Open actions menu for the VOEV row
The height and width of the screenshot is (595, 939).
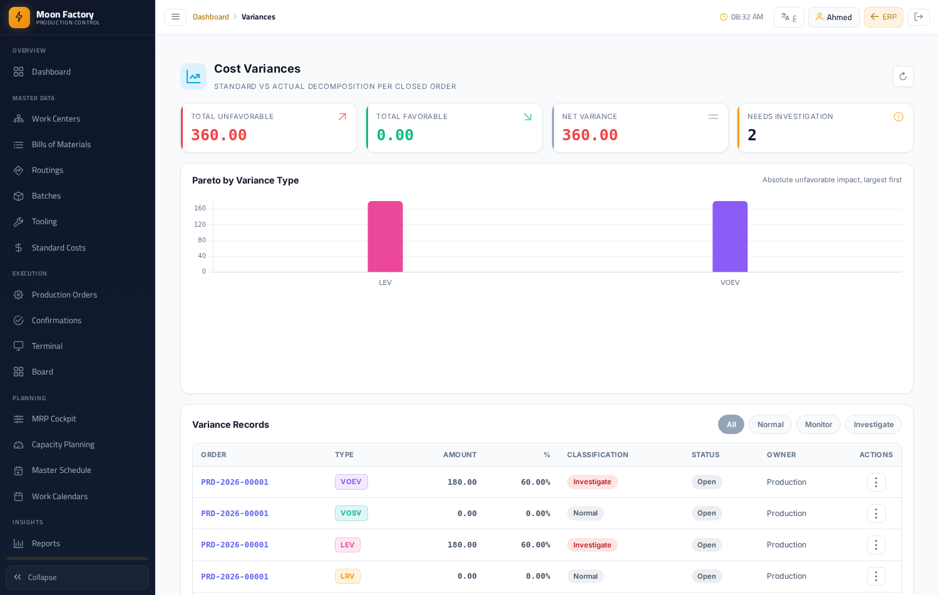tap(876, 482)
